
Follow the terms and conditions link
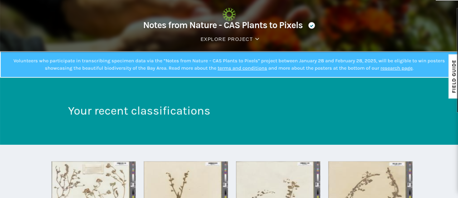pyautogui.click(x=242, y=68)
